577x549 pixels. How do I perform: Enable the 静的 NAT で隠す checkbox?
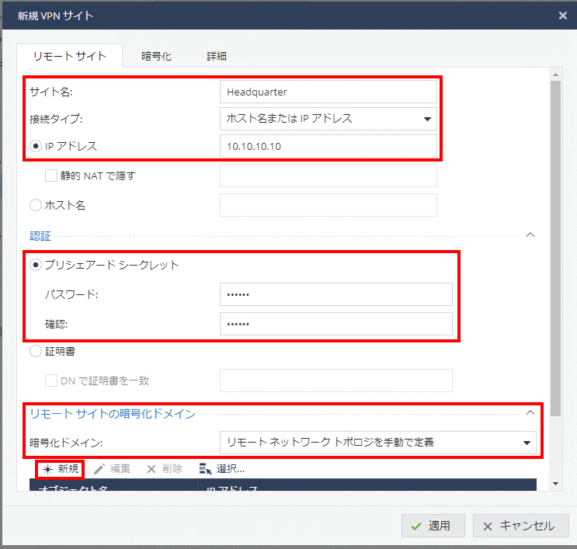(x=51, y=175)
